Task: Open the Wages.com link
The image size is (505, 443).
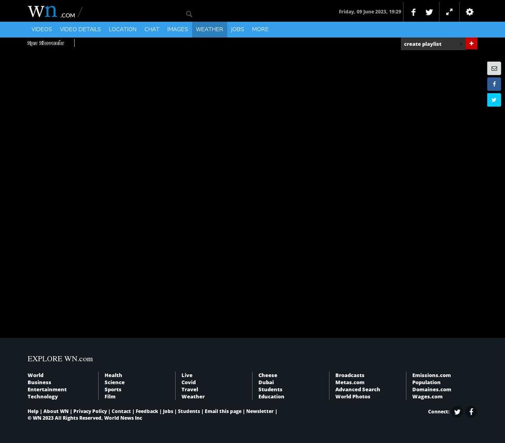Action: click(427, 397)
